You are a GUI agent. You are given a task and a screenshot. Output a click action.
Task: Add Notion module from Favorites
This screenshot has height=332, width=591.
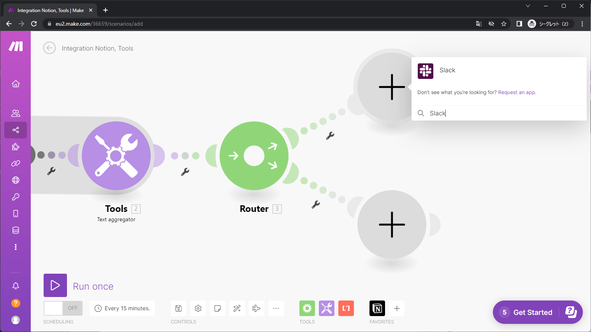coord(377,308)
